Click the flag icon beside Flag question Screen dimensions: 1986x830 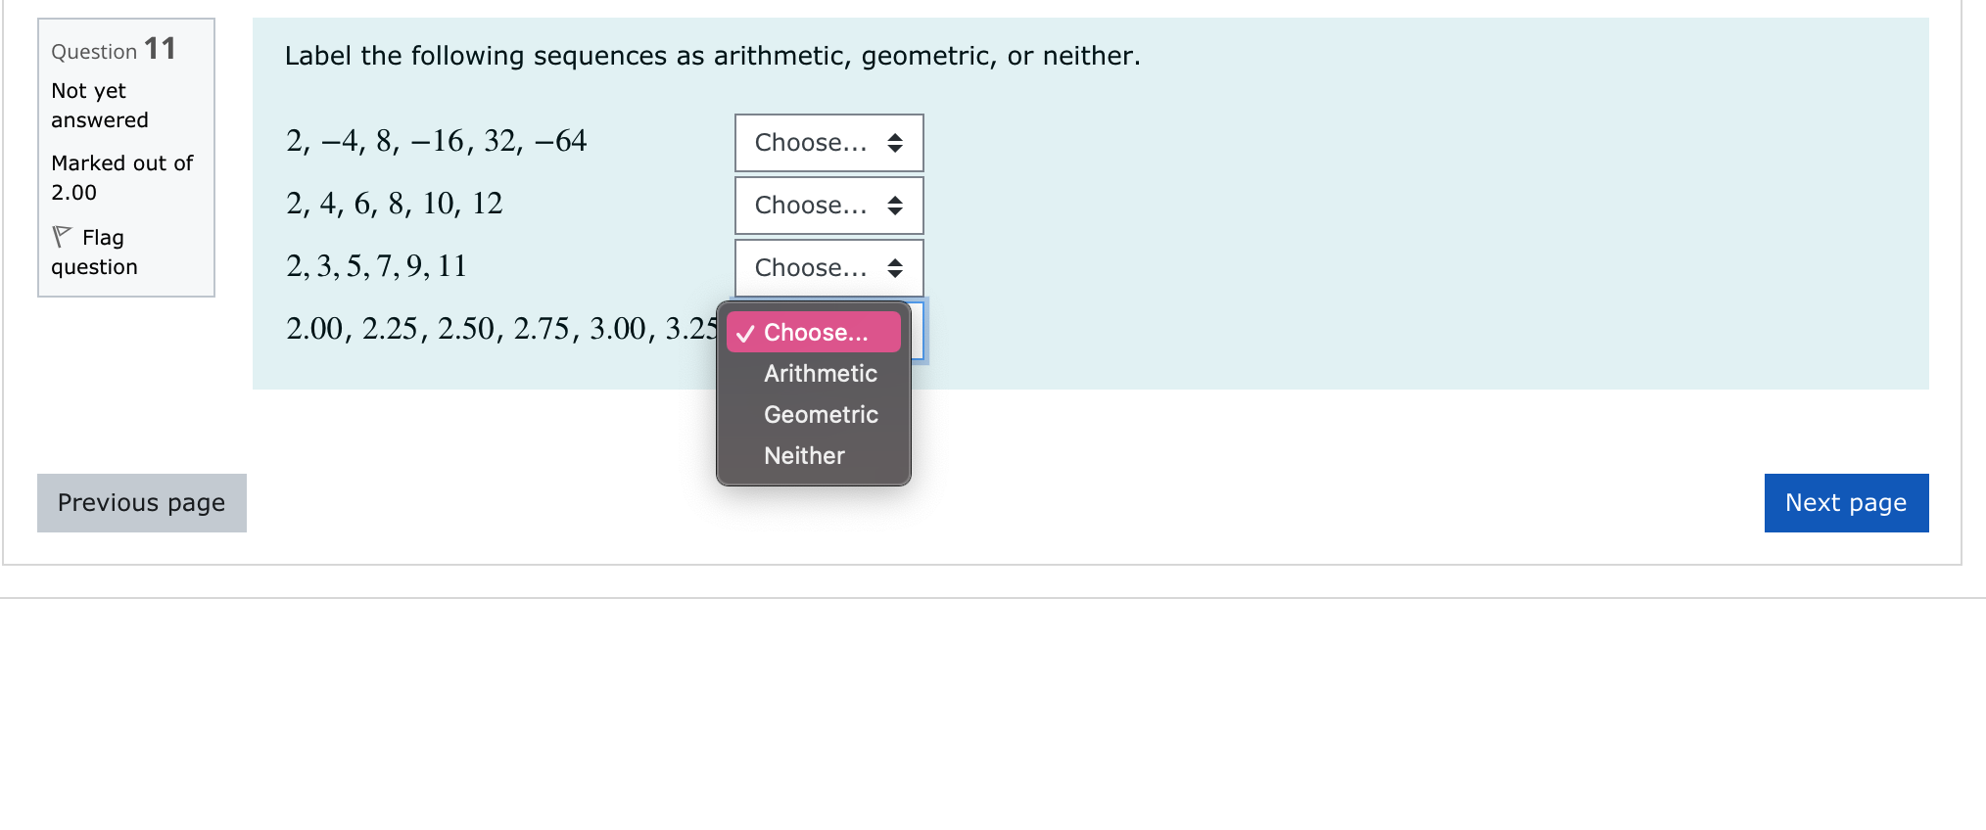click(x=62, y=237)
